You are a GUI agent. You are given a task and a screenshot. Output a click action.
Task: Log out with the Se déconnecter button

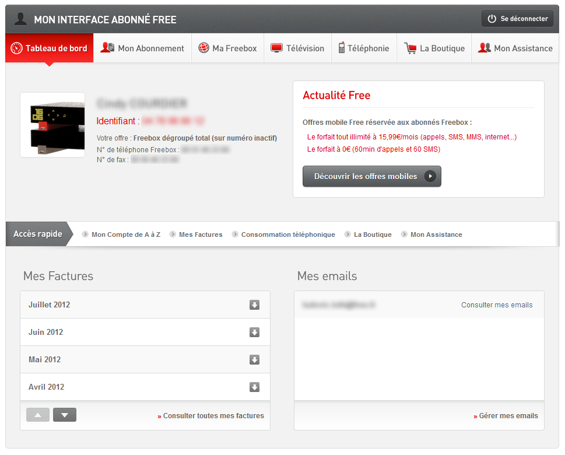[x=517, y=19]
